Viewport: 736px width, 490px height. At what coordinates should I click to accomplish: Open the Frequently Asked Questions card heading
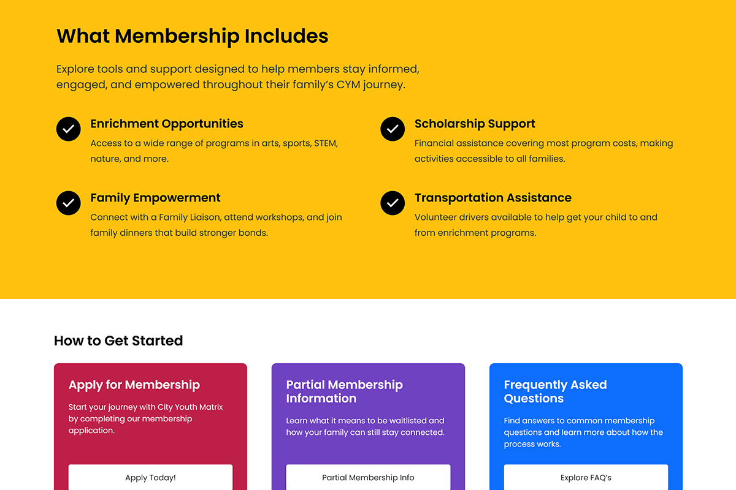click(x=555, y=391)
